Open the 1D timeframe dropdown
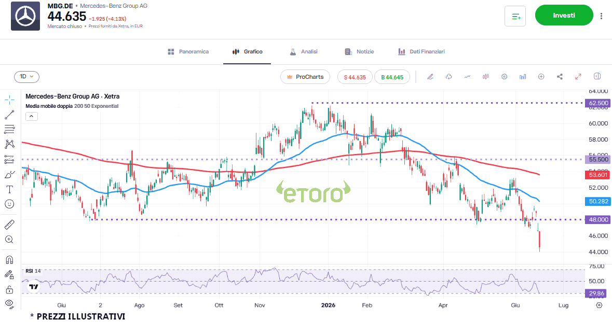 click(x=27, y=77)
